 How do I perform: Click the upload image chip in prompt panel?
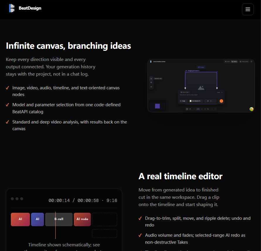[x=185, y=92]
